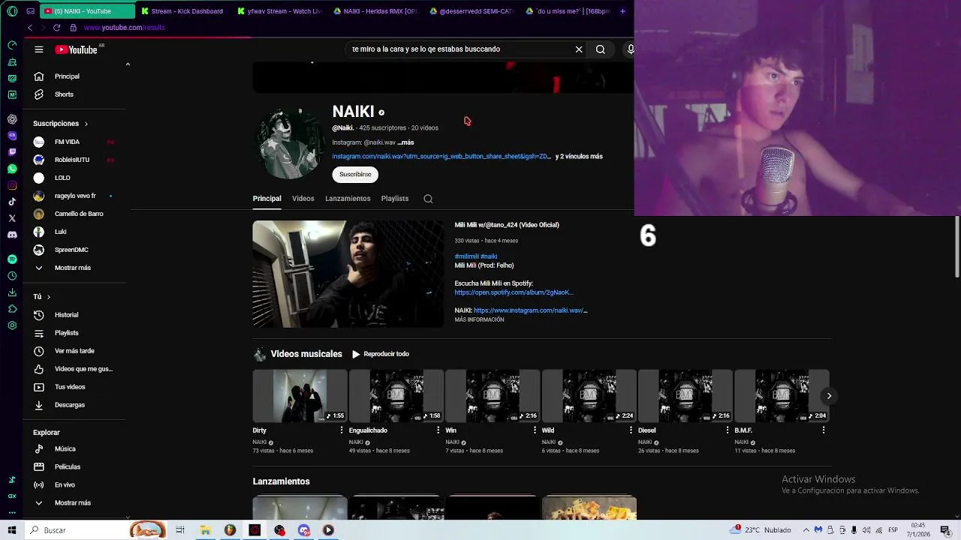Image resolution: width=961 pixels, height=540 pixels.
Task: Open TikTok in the Opera sidebar
Action: (12, 202)
